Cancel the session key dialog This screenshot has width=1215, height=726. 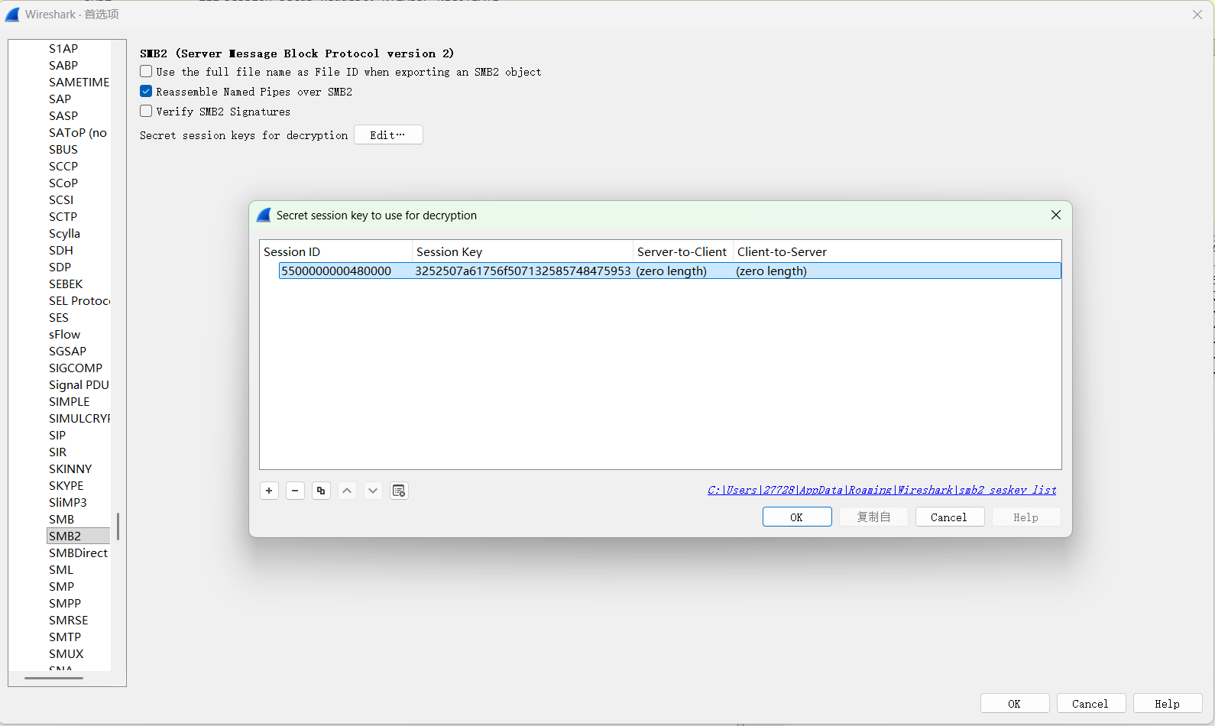coord(948,517)
